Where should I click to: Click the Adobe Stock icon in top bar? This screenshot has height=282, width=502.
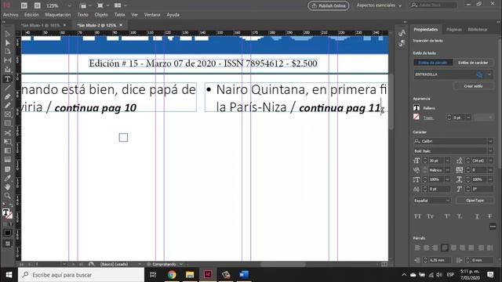click(x=38, y=5)
